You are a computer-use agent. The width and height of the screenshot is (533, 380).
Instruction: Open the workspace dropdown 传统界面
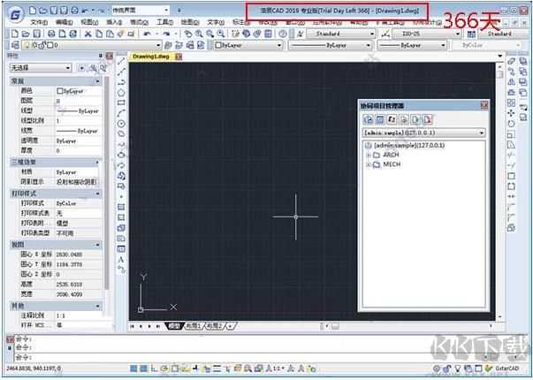141,11
